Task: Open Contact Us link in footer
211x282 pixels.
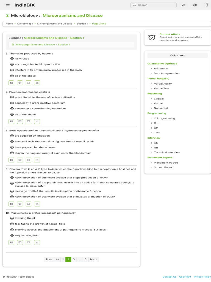Action: (x=169, y=277)
